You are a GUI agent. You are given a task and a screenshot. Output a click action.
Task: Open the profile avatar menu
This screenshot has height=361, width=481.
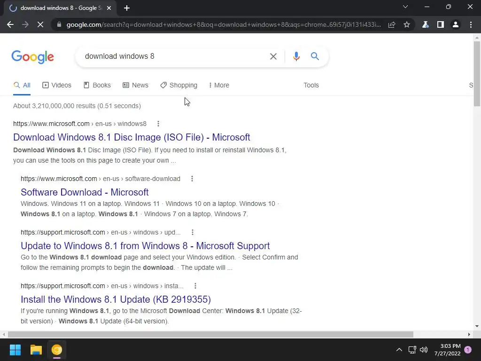pos(456,24)
